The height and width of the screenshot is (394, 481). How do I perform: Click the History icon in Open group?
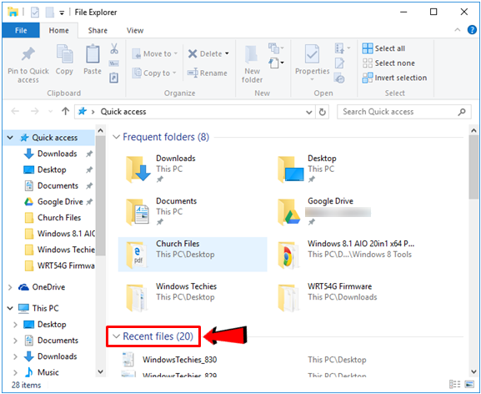coord(339,78)
